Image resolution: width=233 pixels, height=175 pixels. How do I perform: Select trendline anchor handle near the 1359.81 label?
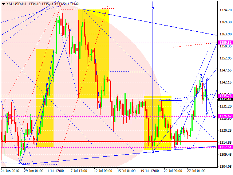[217, 43]
